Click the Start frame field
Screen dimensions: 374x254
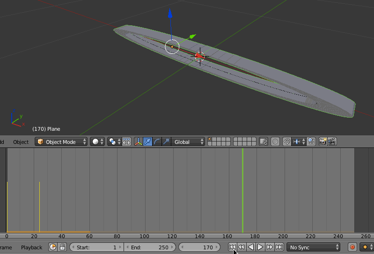96,247
